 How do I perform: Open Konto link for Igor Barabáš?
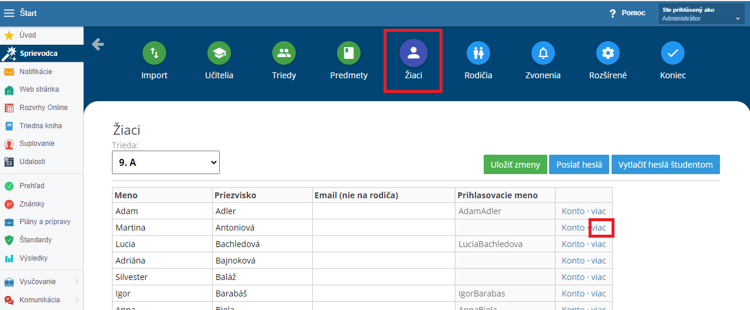pyautogui.click(x=573, y=294)
